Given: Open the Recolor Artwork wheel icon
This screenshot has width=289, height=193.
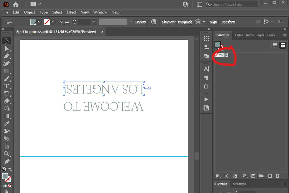Looking at the screenshot, I should pyautogui.click(x=154, y=22).
